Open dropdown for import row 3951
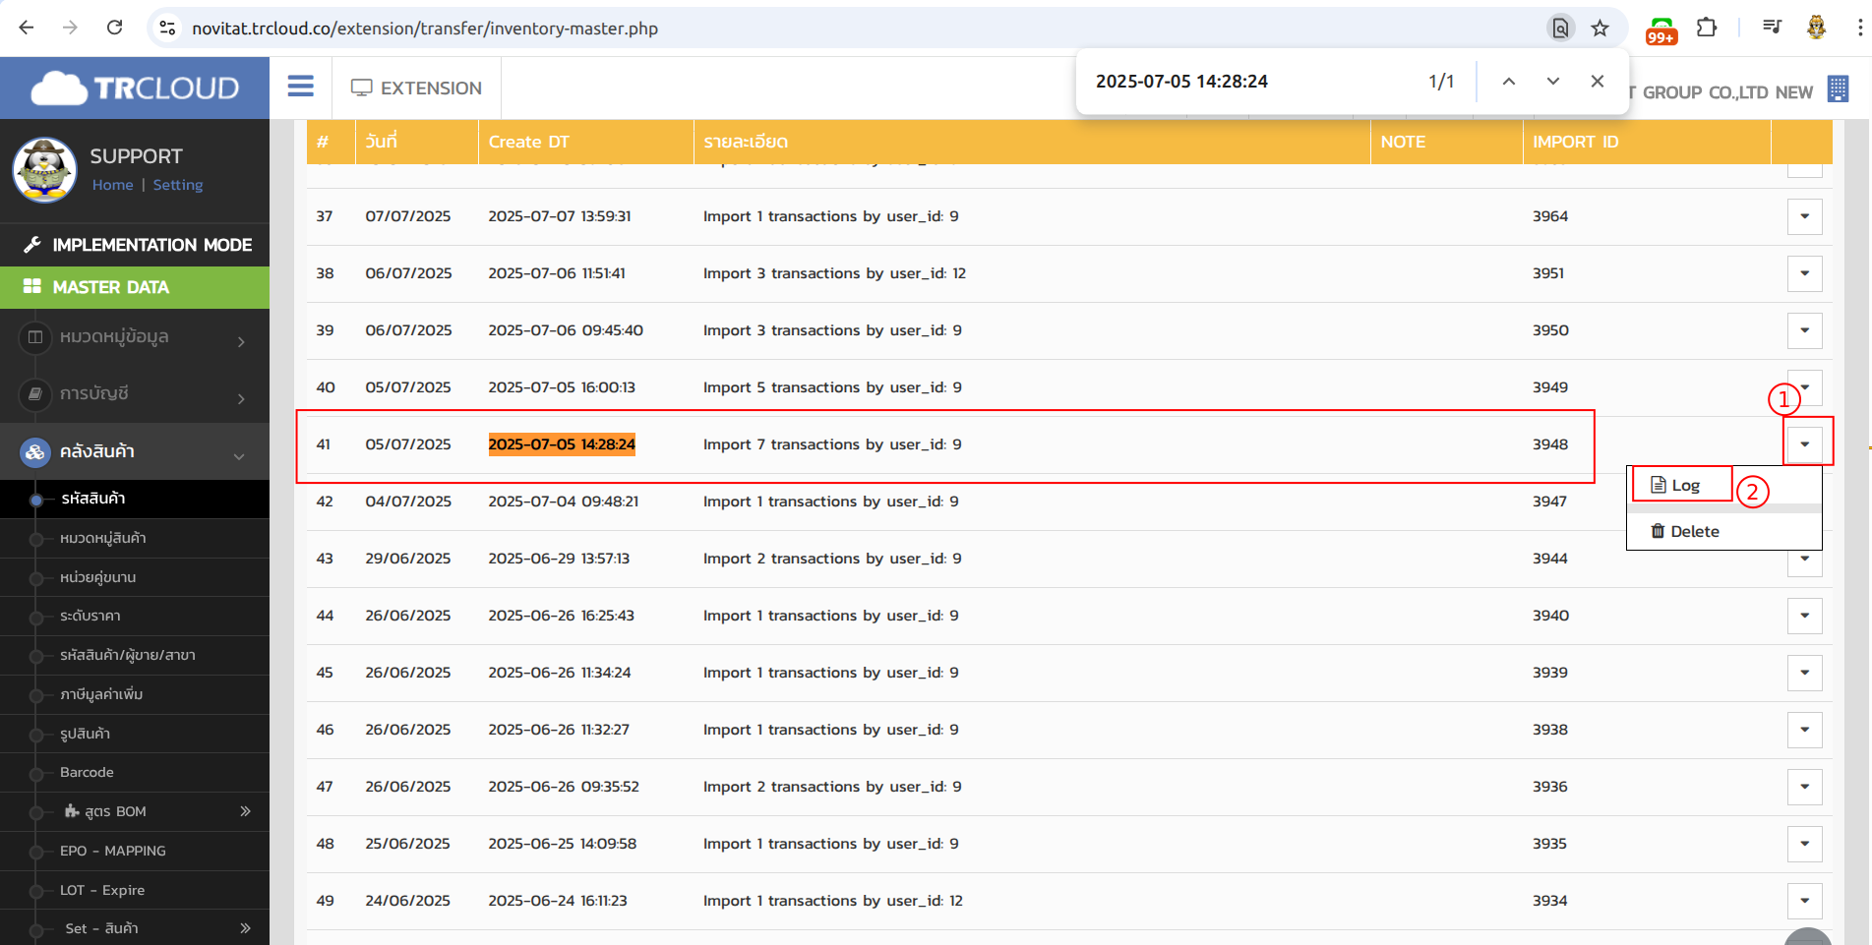The image size is (1872, 945). pyautogui.click(x=1804, y=273)
